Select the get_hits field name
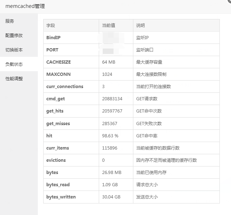Screen dimensions: 231x215 point(55,111)
